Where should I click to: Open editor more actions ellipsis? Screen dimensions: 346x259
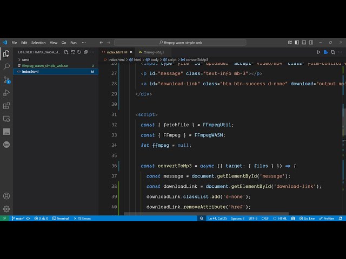340,52
